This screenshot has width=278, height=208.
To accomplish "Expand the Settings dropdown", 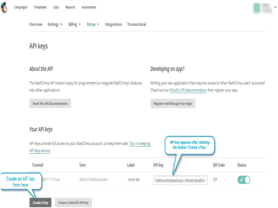I will pyautogui.click(x=55, y=24).
